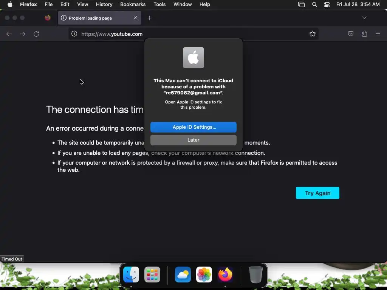Open the Window menu
The height and width of the screenshot is (290, 387).
(183, 4)
